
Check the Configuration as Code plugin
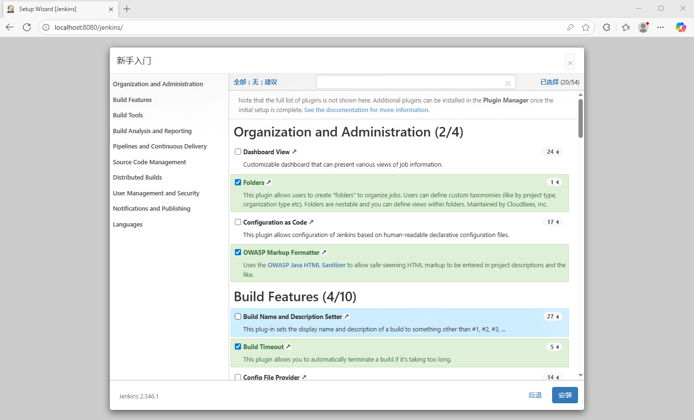coord(238,222)
